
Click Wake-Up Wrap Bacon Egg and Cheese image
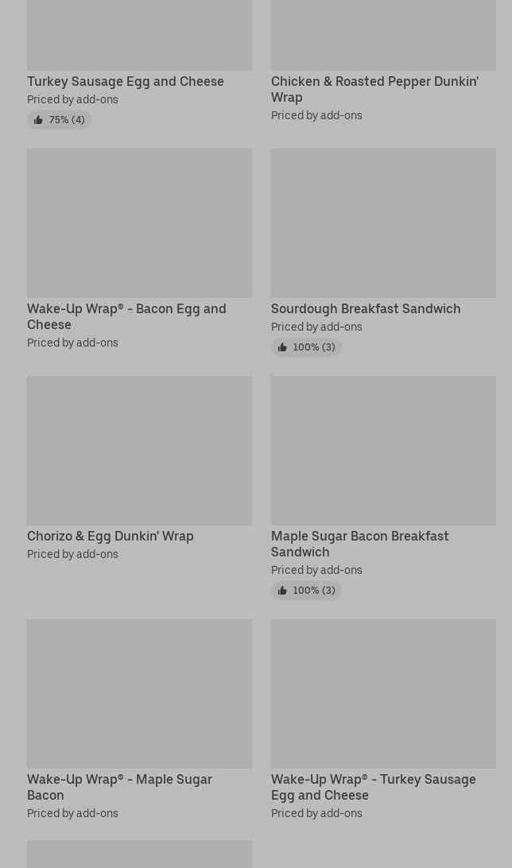(139, 223)
